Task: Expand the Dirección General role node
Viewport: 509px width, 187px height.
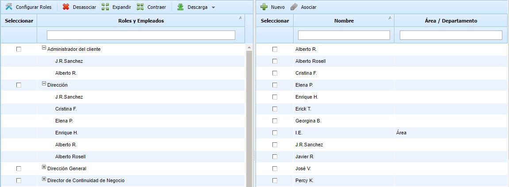Action: pos(44,167)
